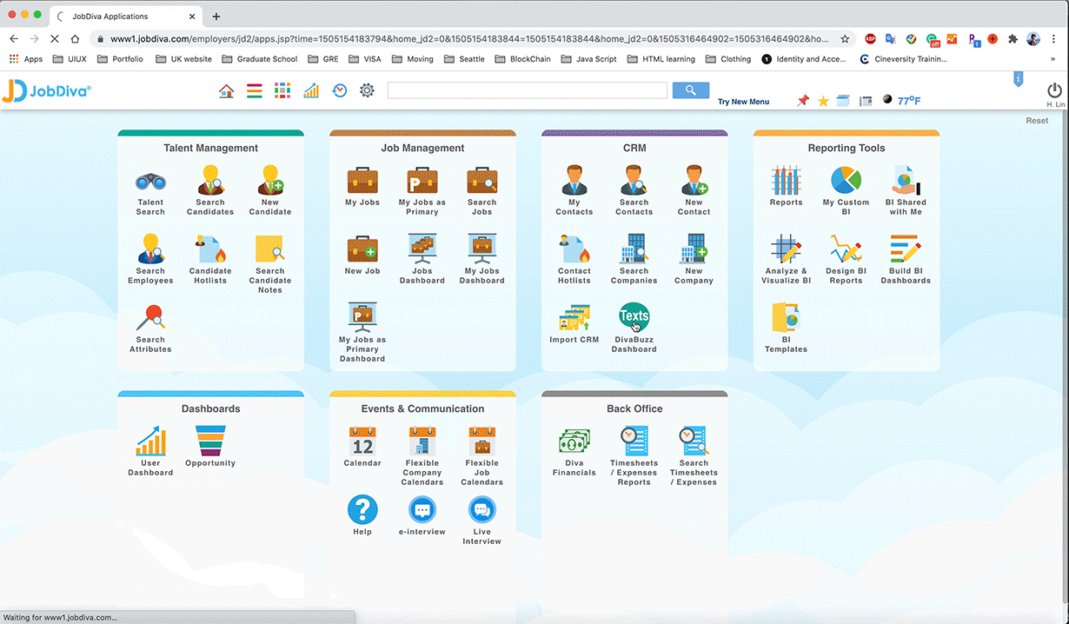Open the Help question mark icon
This screenshot has height=624, width=1069.
(x=362, y=509)
